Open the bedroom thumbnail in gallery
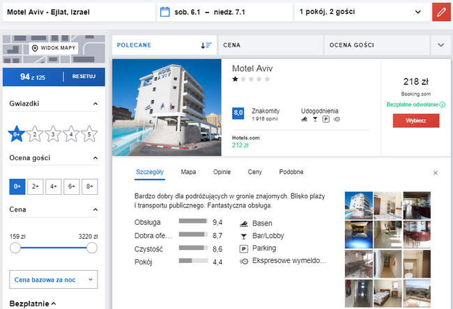Screen dimensions: 453x309 387,293
